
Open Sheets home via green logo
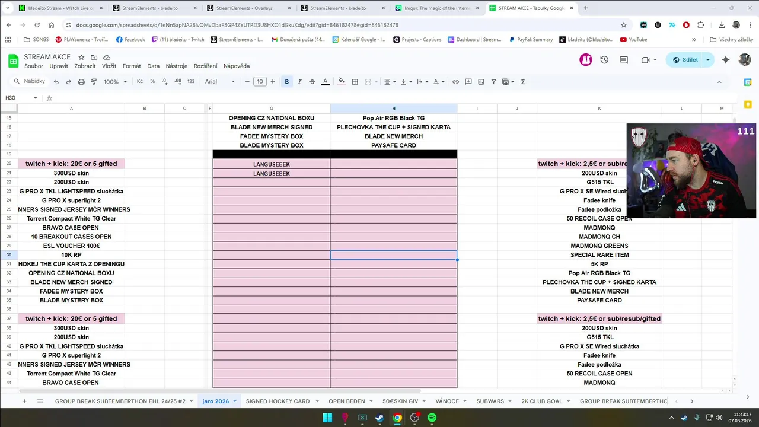pos(13,60)
